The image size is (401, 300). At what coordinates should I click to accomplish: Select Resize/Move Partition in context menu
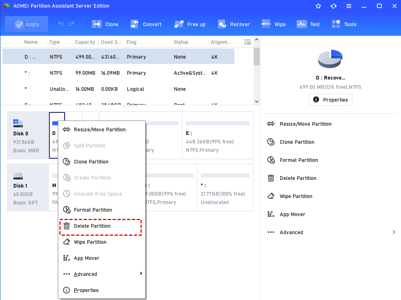point(102,130)
